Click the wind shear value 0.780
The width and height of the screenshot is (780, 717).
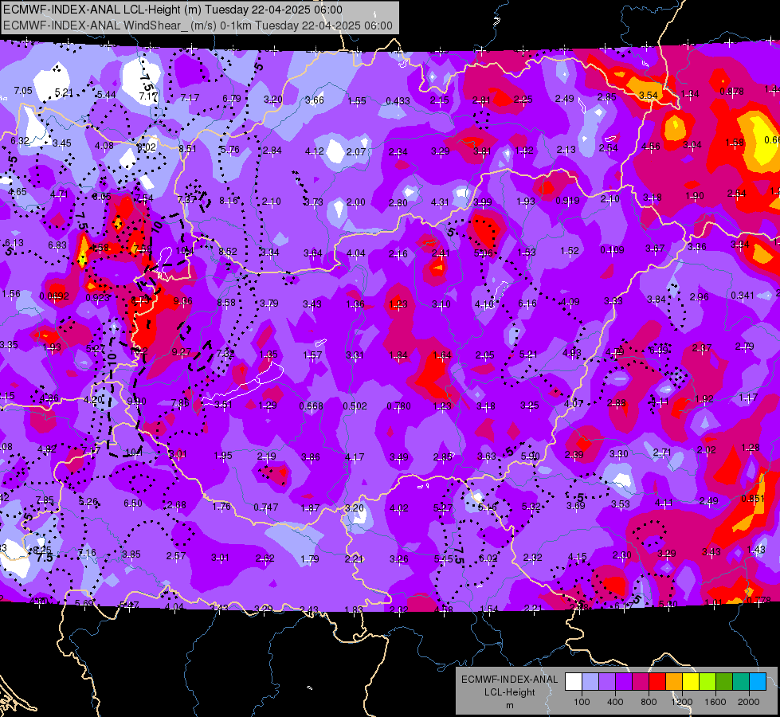(398, 406)
